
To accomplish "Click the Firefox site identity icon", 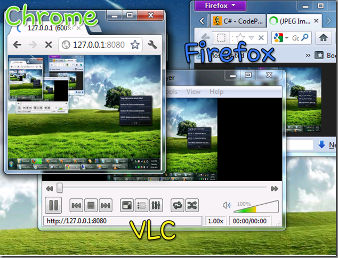I will (221, 38).
